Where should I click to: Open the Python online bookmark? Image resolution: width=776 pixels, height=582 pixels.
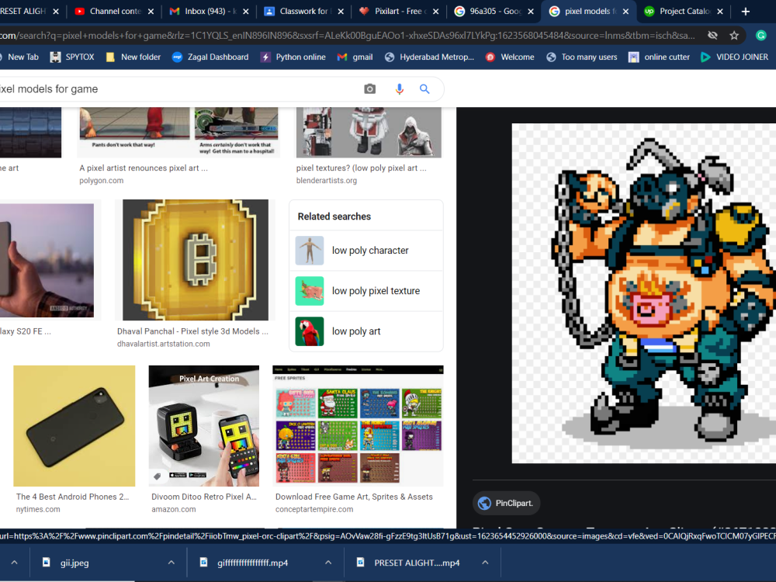[x=293, y=57]
